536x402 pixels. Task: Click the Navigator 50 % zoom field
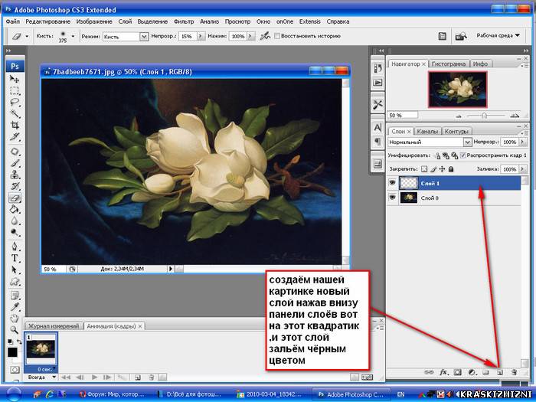[402, 115]
